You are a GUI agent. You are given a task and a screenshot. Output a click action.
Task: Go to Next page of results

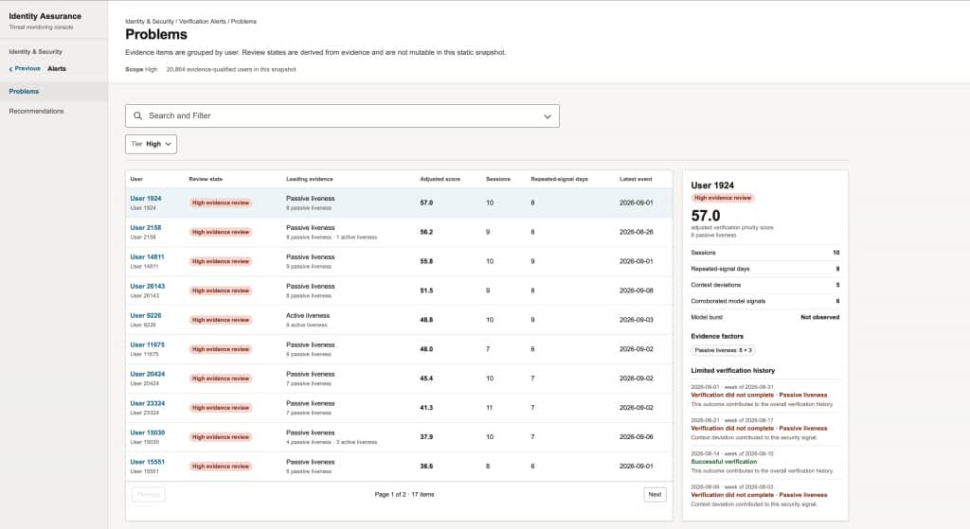655,494
